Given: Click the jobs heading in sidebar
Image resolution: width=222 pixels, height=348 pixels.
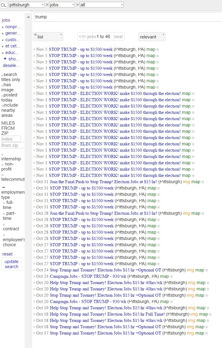Looking at the screenshot, I should pos(6,20).
